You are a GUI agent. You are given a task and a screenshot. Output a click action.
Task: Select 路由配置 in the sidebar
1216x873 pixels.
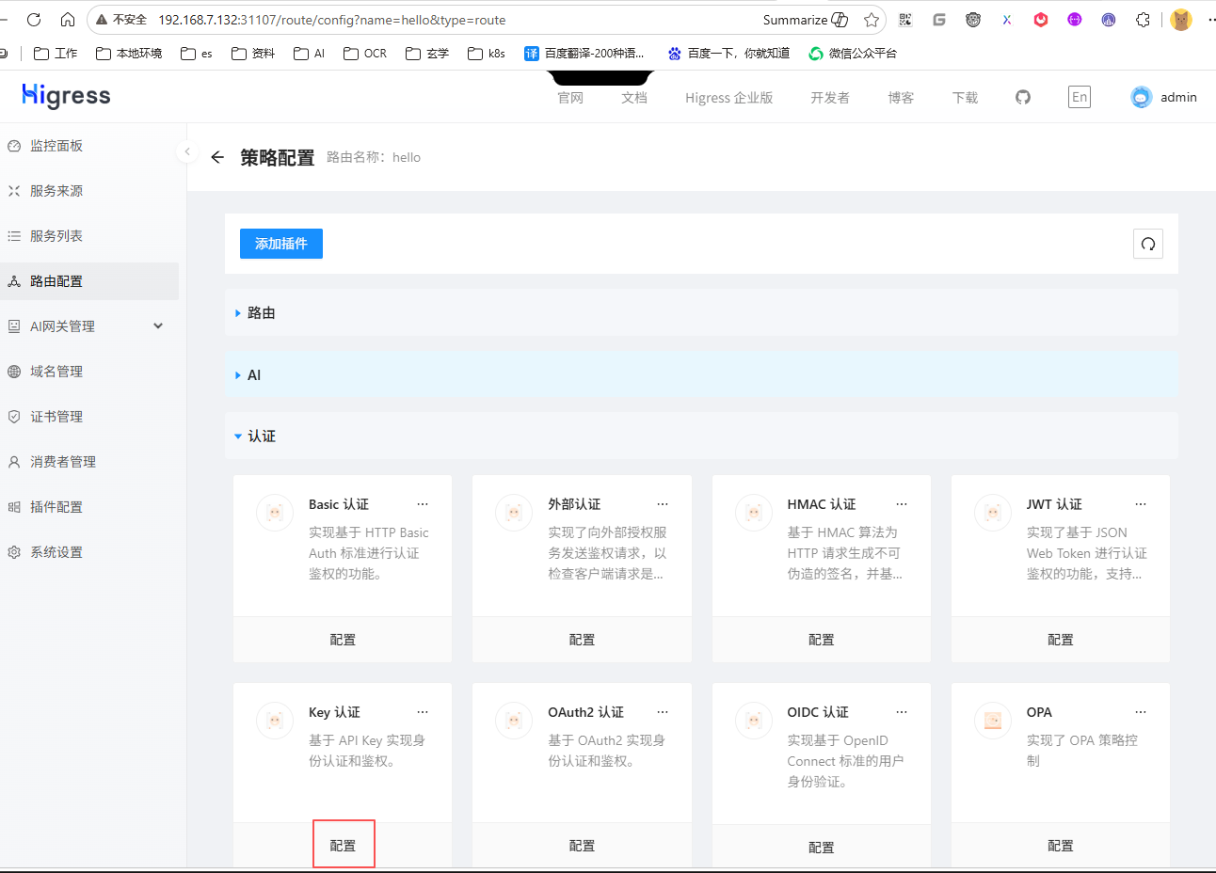89,281
